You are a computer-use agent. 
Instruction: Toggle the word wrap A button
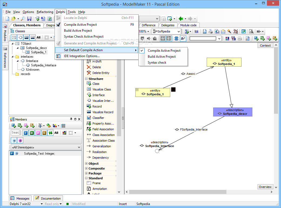click(x=183, y=38)
